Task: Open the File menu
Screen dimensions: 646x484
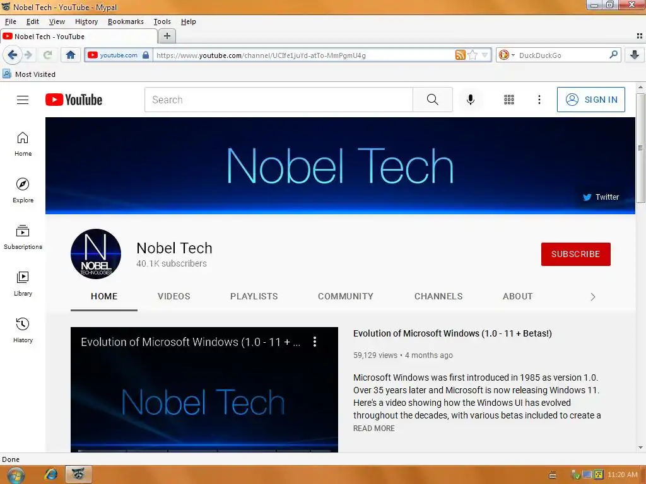Action: (10, 21)
